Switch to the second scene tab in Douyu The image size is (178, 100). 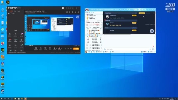coord(15,11)
